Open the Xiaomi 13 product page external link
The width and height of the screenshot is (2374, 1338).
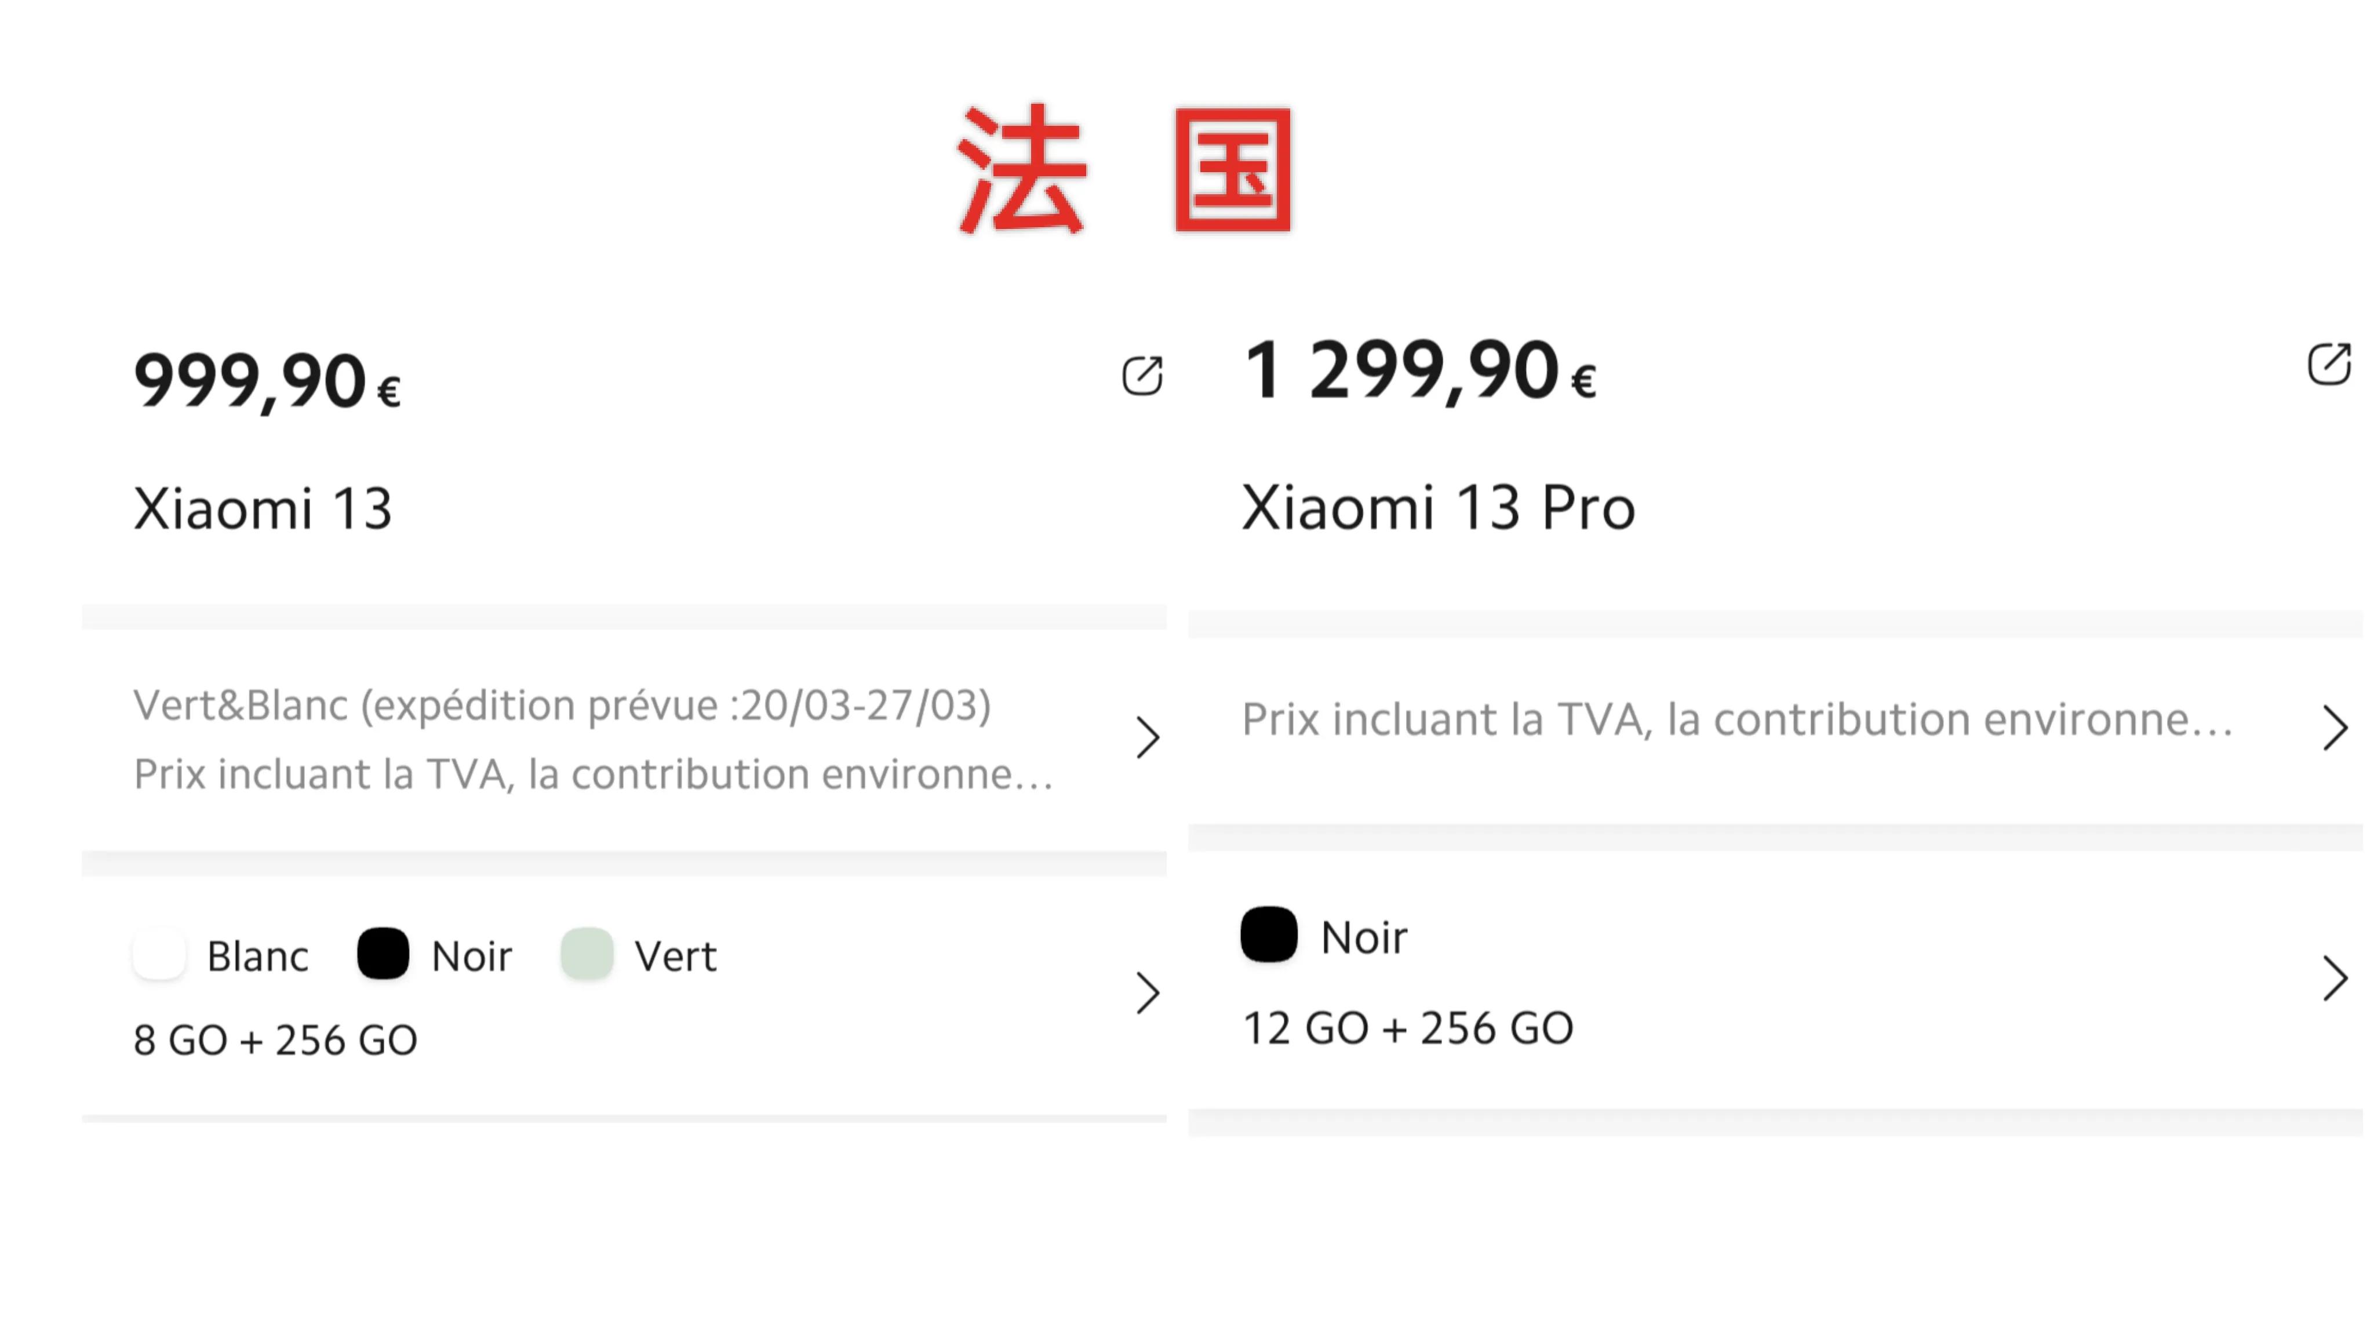pos(1143,376)
